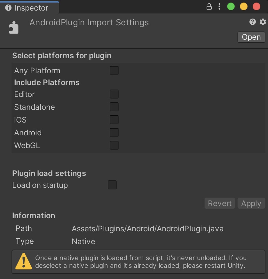Screen dimensions: 268x279
Task: Click the Open button
Action: pos(251,37)
